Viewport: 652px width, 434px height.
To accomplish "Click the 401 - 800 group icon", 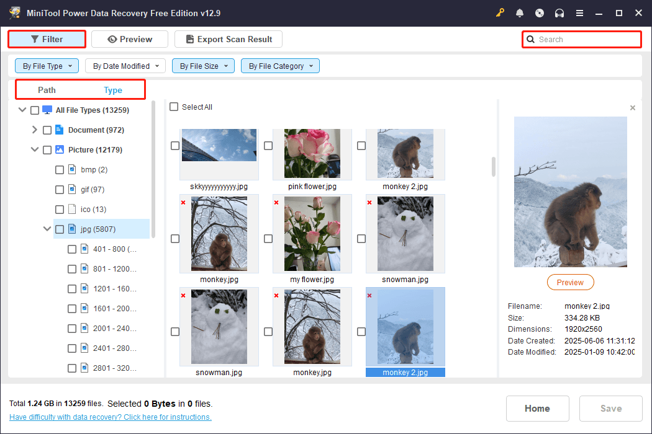I will (84, 249).
